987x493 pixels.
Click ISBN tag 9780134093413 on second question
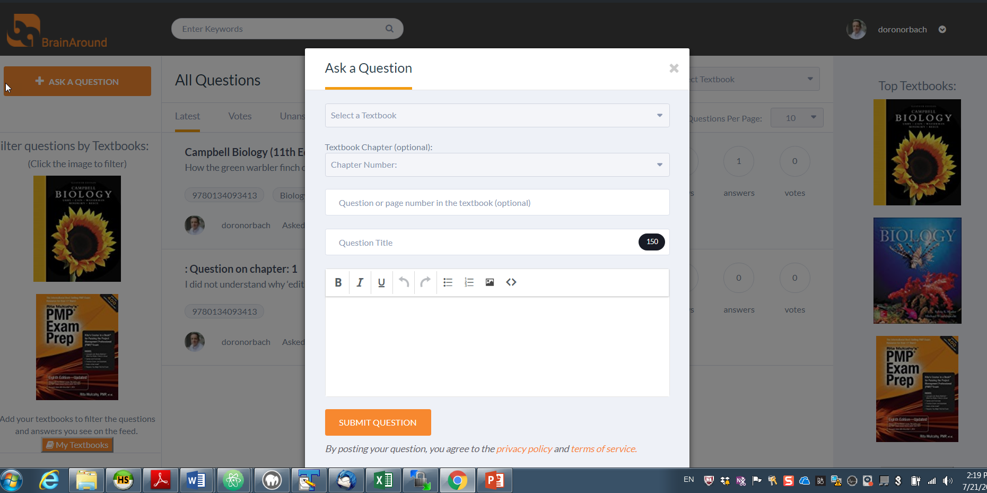coord(224,312)
